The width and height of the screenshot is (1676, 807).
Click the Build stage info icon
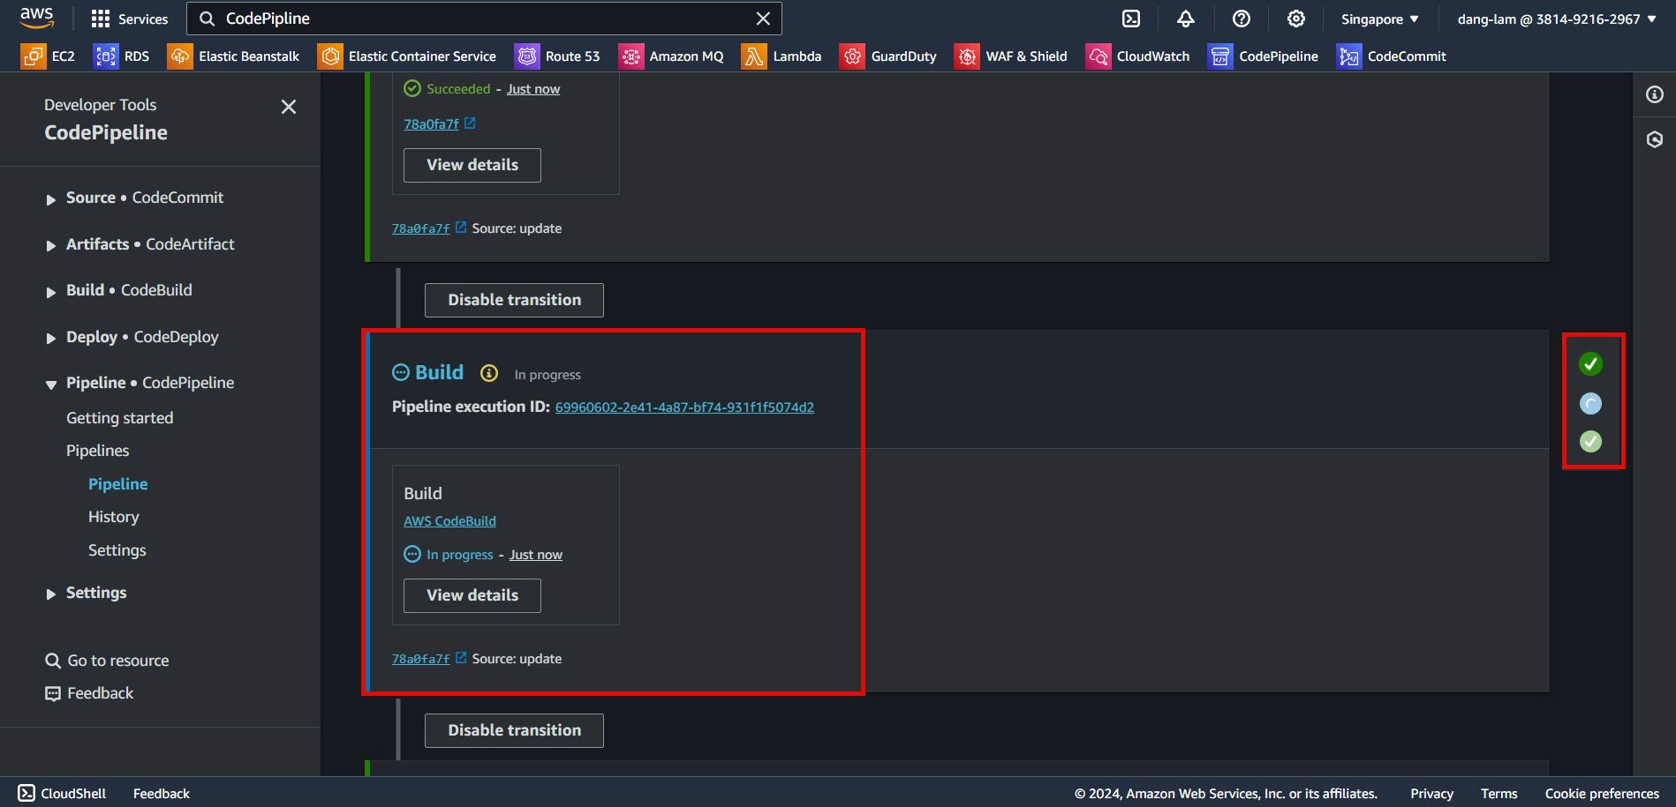(x=488, y=373)
